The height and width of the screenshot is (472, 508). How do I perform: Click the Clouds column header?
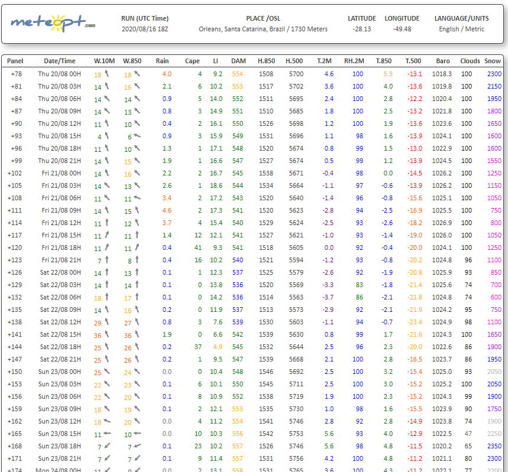coord(470,61)
